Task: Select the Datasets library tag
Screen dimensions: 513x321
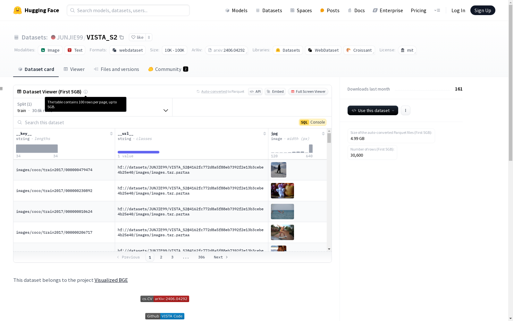Action: tap(288, 50)
